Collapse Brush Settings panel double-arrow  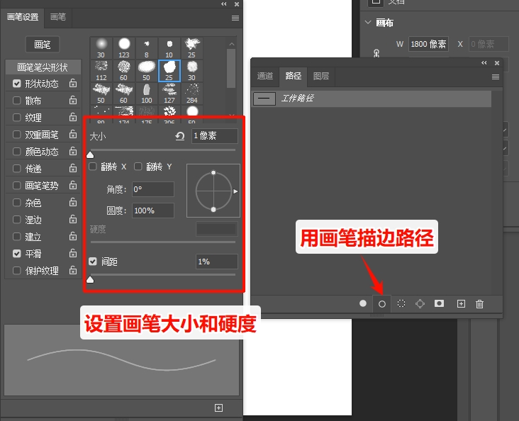pos(224,4)
